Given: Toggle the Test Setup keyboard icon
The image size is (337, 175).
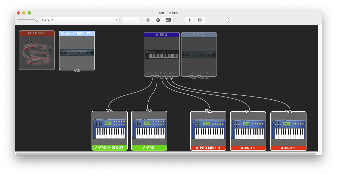Looking at the screenshot, I should tap(168, 20).
